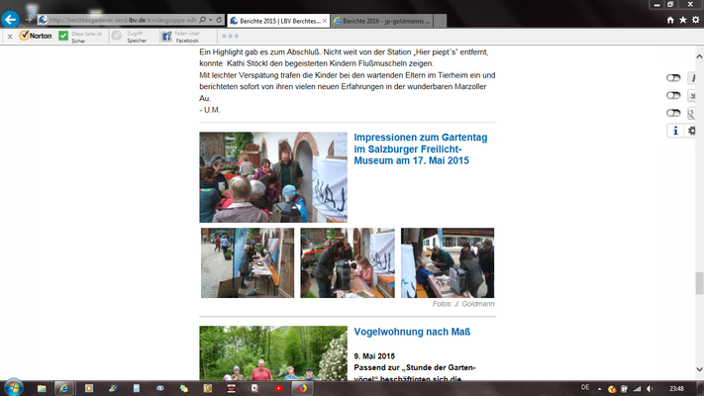704x396 pixels.
Task: Click the green safe-site checkmark
Action: point(63,36)
